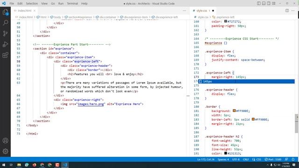
Task: Open the Terminal menu
Action: (x=72, y=3)
